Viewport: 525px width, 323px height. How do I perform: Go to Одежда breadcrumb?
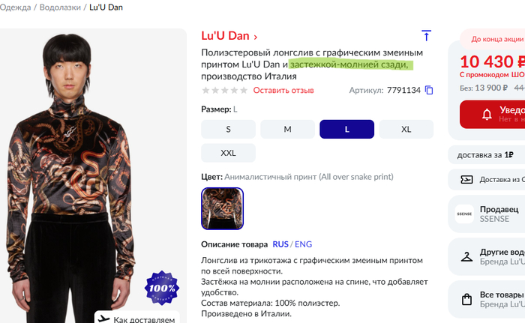tap(16, 7)
